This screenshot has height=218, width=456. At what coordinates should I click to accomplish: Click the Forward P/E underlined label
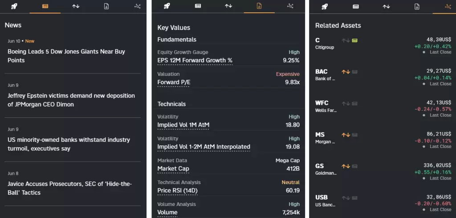[x=174, y=82]
